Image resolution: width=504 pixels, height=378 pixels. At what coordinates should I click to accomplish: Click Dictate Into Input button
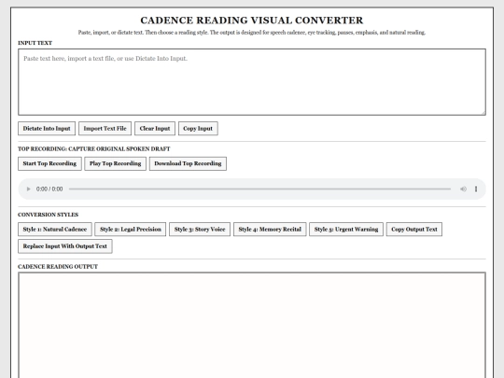(x=47, y=129)
